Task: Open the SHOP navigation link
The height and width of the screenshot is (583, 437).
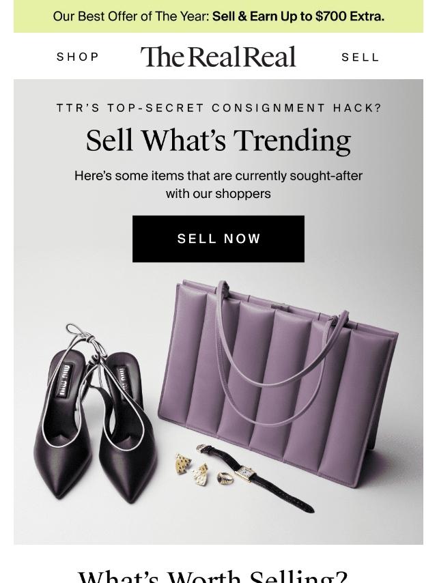Action: point(78,57)
